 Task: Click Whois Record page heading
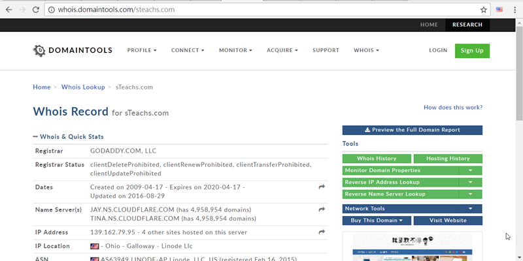71,112
